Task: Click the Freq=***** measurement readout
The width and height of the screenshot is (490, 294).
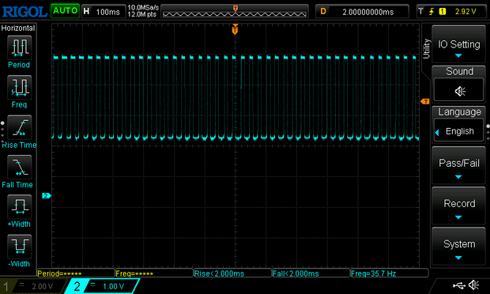Action: pyautogui.click(x=154, y=273)
